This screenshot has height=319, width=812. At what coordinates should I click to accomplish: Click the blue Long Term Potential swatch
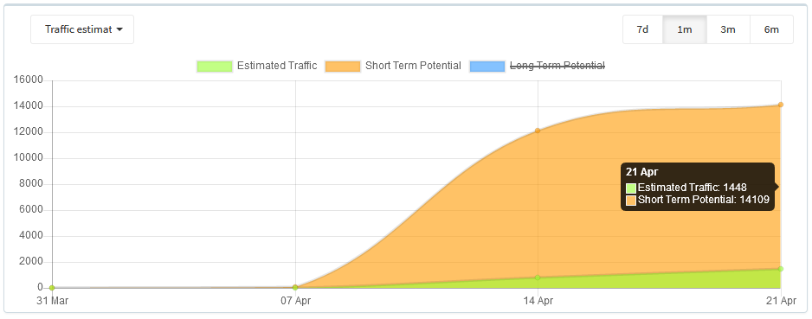click(x=487, y=67)
